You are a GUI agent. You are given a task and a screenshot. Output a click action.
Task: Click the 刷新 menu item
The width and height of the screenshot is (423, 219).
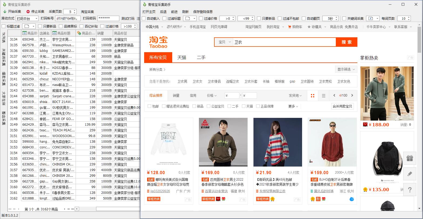(x=185, y=12)
